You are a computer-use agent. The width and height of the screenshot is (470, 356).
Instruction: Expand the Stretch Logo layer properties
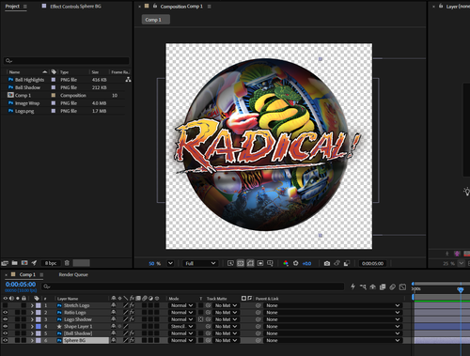[32, 305]
